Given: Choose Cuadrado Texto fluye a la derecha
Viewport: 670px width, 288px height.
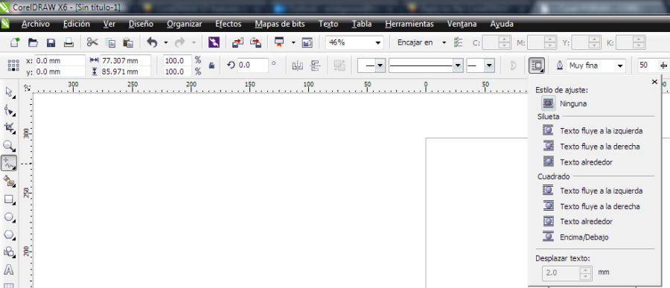Looking at the screenshot, I should tap(591, 206).
